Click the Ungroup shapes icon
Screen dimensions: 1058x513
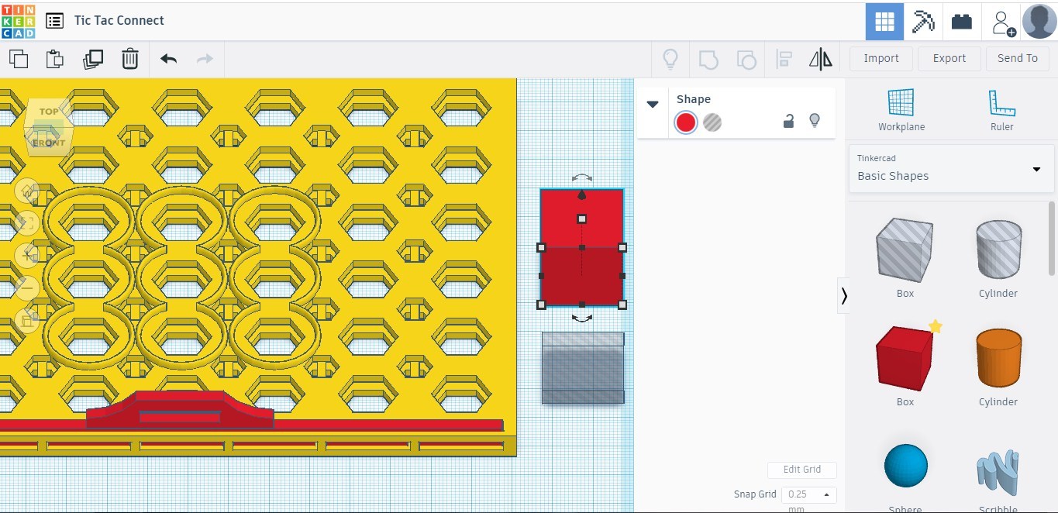(x=746, y=59)
